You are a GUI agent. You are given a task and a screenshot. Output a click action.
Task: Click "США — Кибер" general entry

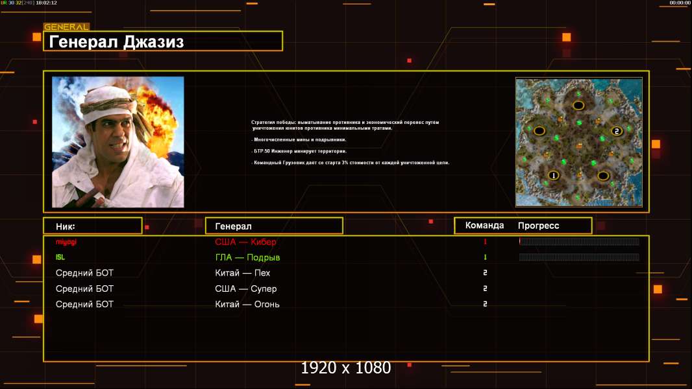pos(245,242)
